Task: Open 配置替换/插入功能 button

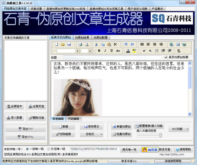Action: click(x=149, y=126)
